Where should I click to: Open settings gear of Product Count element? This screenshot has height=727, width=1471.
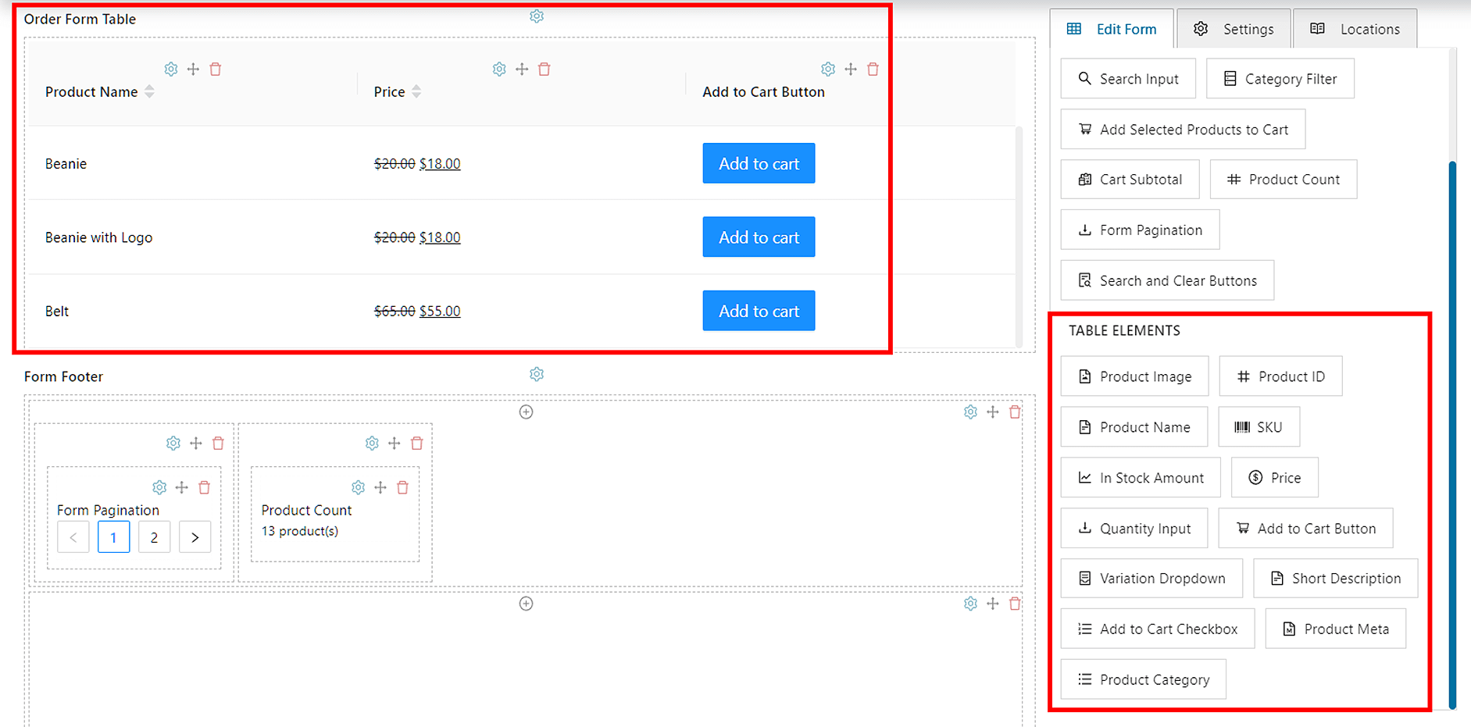click(x=358, y=487)
